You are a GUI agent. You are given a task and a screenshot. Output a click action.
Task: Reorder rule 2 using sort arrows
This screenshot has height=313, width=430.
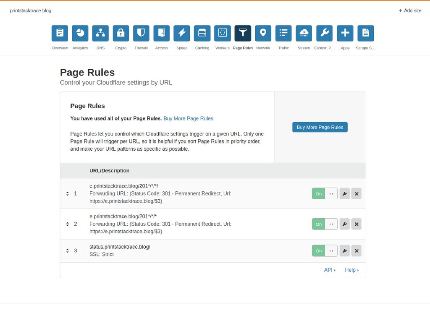tap(68, 224)
